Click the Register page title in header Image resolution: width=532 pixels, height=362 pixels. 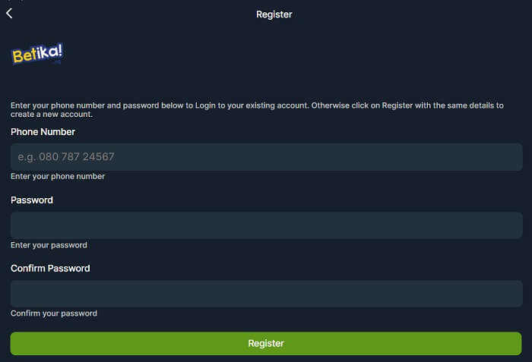click(274, 14)
